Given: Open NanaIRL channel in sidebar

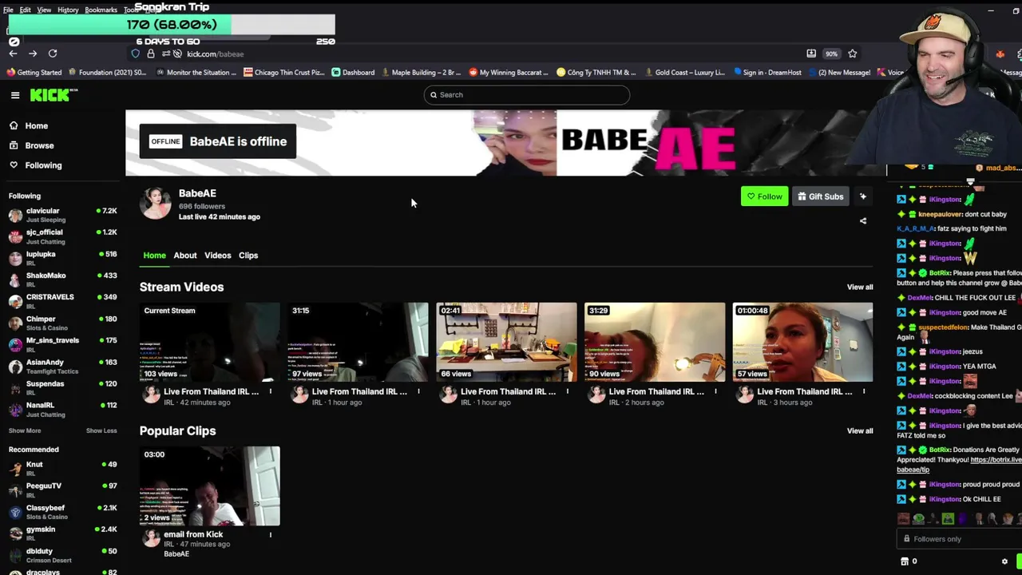Looking at the screenshot, I should point(62,409).
